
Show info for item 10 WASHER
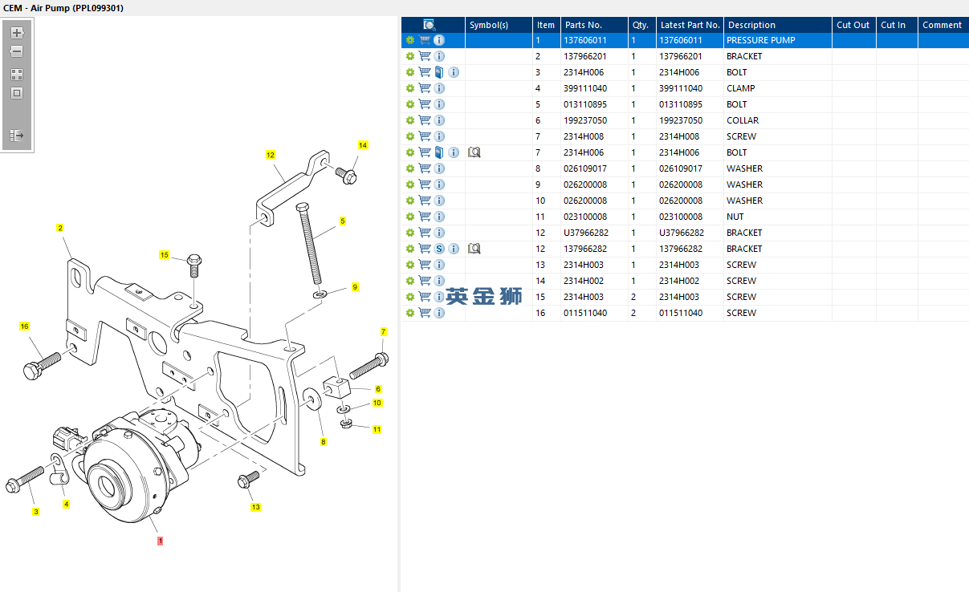439,201
